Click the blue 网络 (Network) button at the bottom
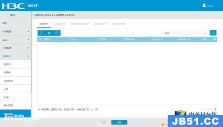The height and width of the screenshot is (127, 223). [x=119, y=122]
